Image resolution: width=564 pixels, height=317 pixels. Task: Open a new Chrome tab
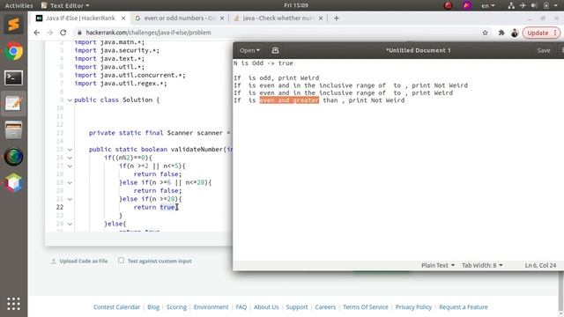click(x=337, y=18)
